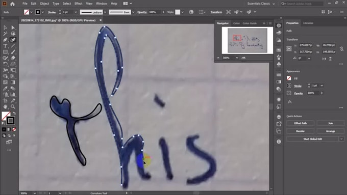Select the Column Graph tool
This screenshot has width=347, height=195.
click(x=13, y=95)
